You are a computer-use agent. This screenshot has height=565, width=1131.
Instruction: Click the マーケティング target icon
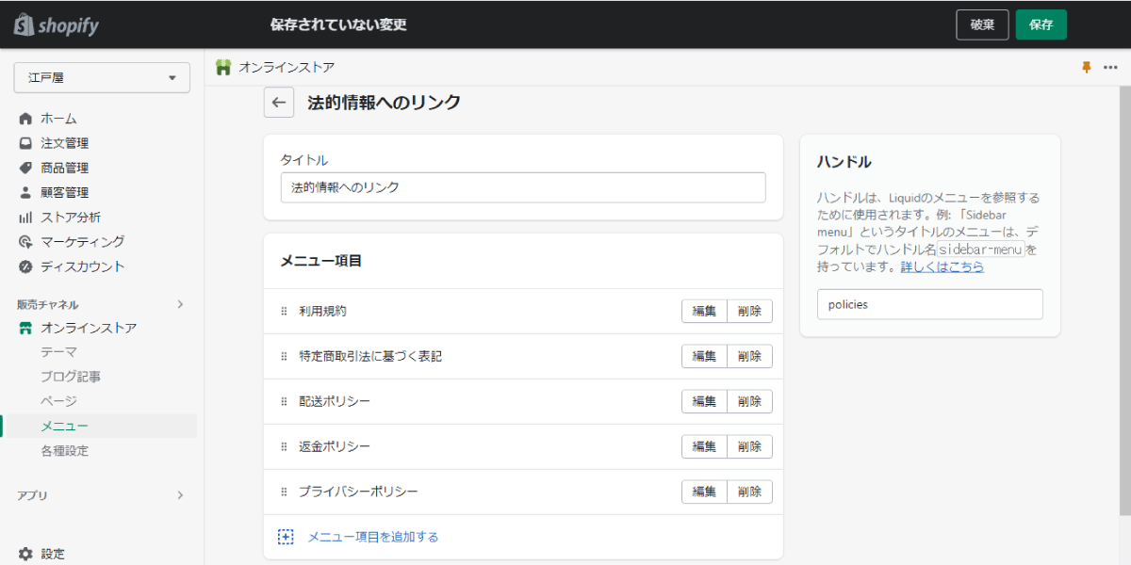click(25, 241)
